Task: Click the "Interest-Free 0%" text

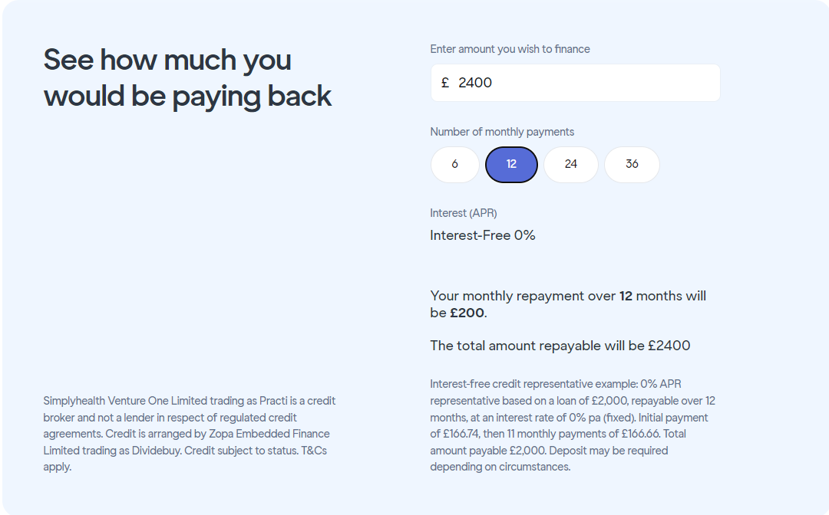Action: [483, 235]
